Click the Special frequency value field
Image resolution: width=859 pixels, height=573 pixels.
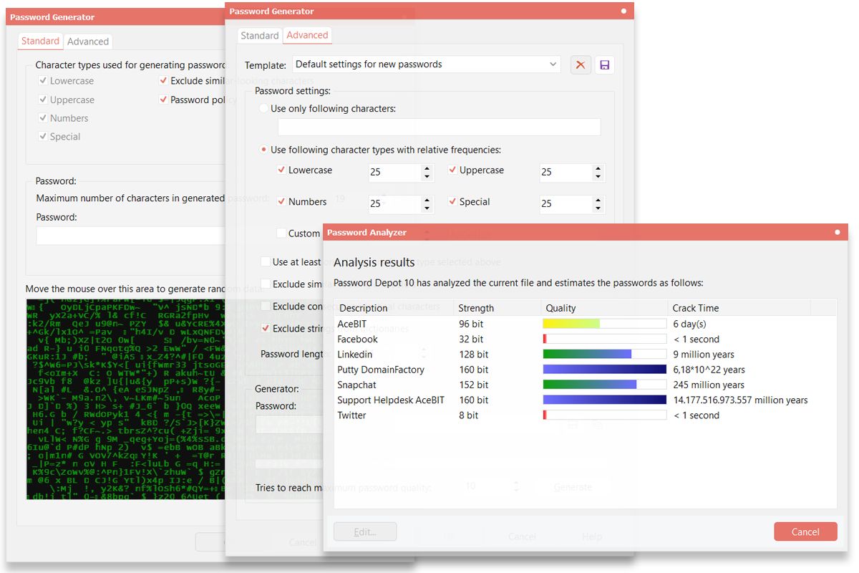pos(566,204)
